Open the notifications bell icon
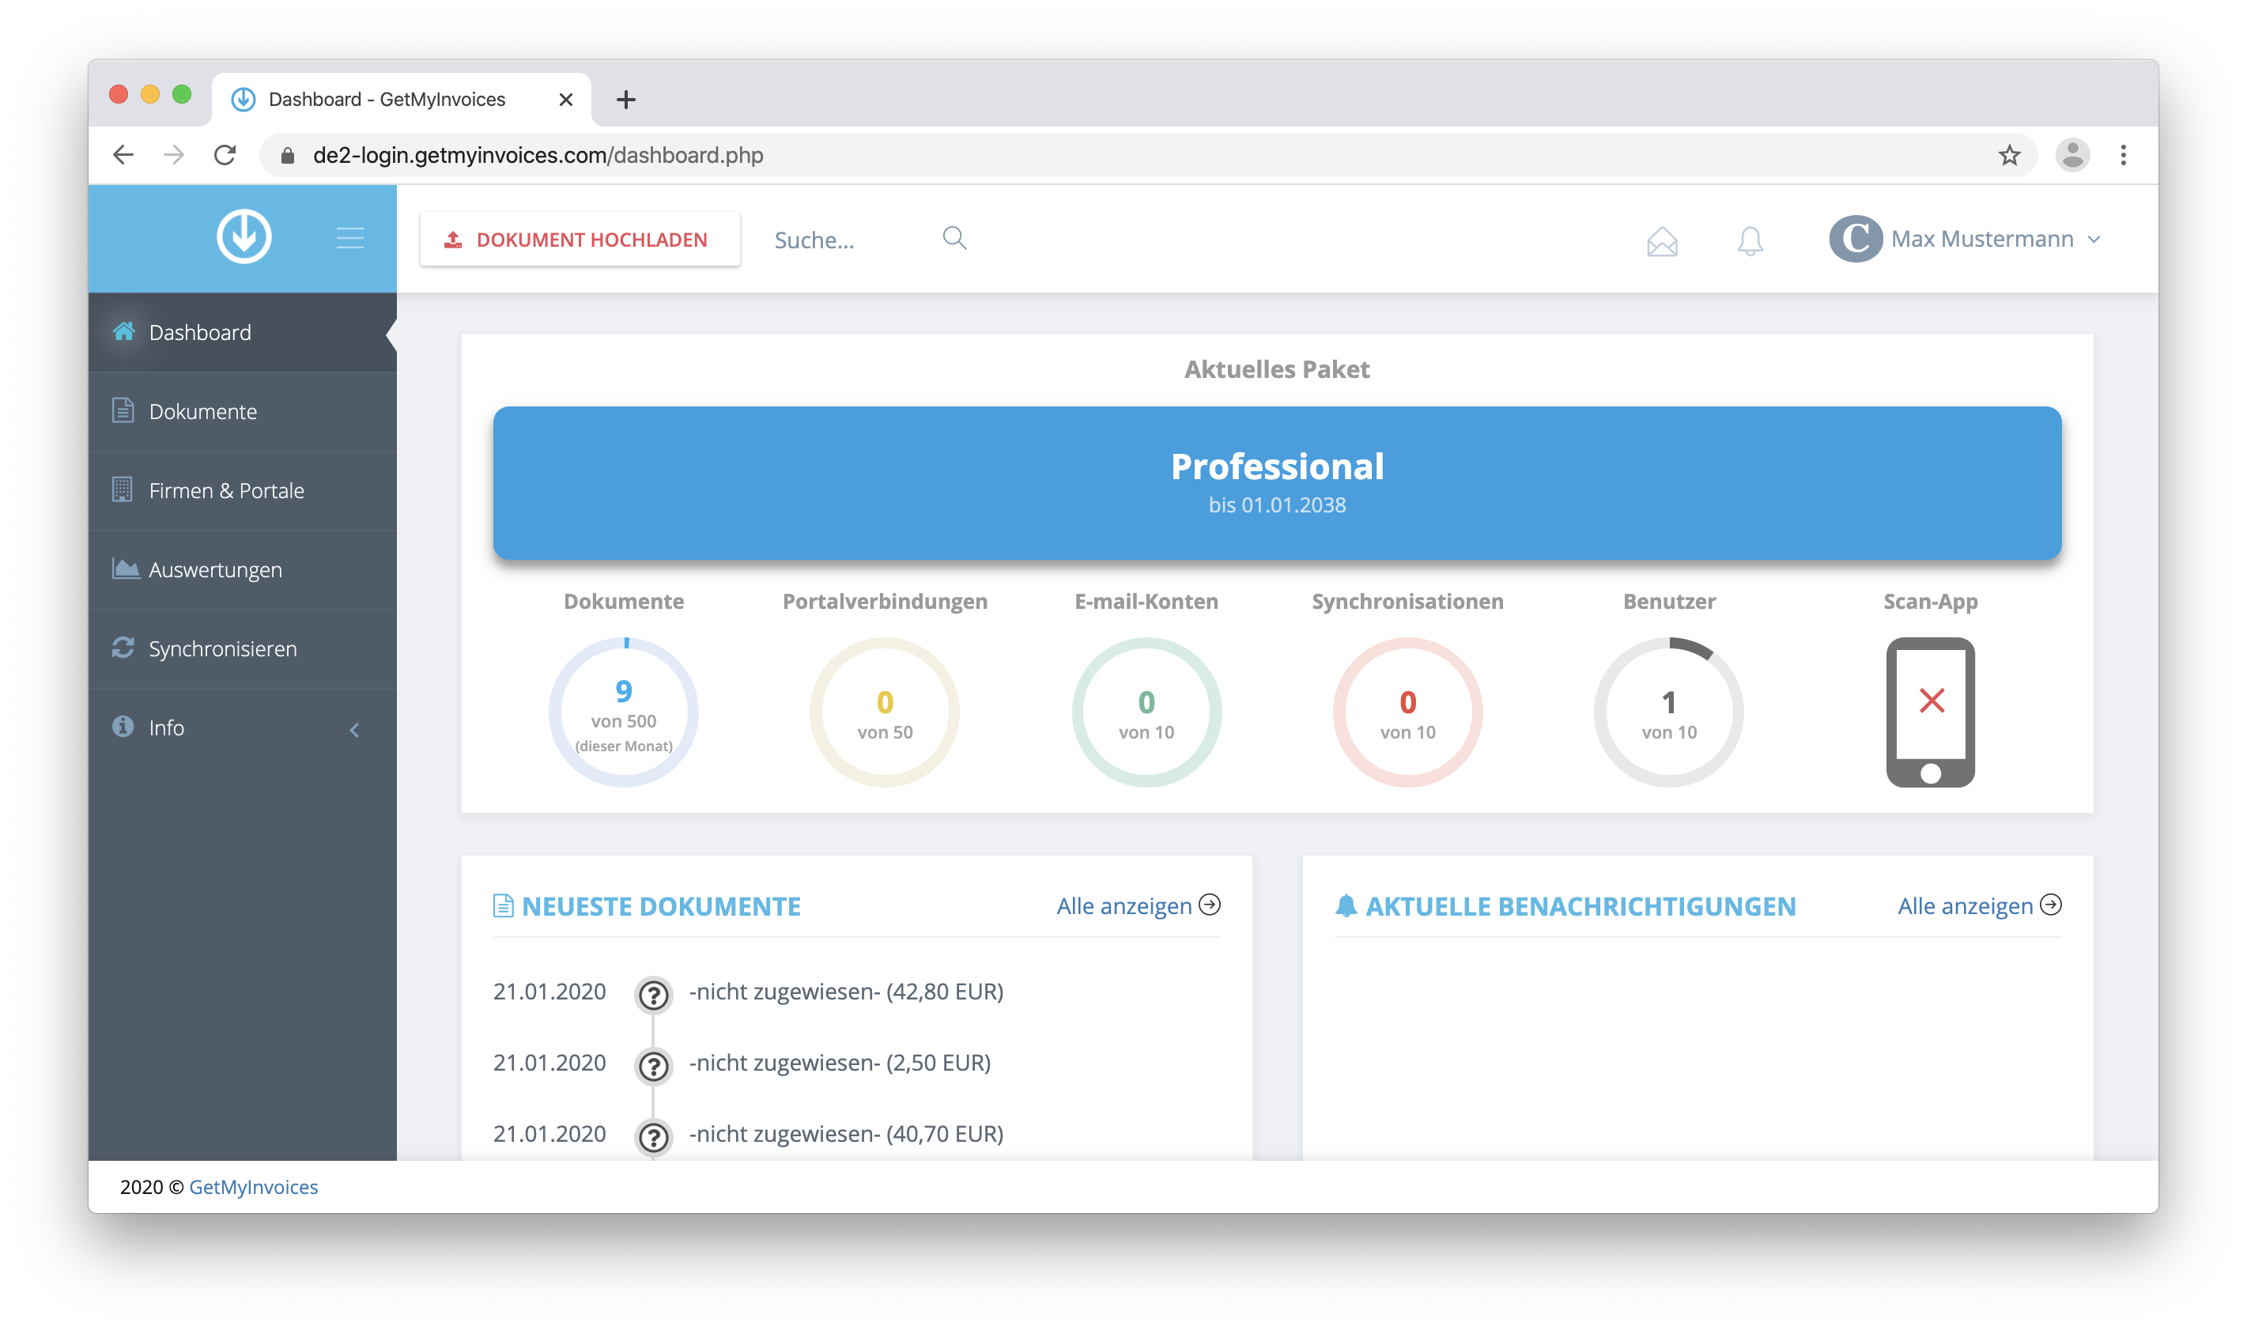 1749,240
